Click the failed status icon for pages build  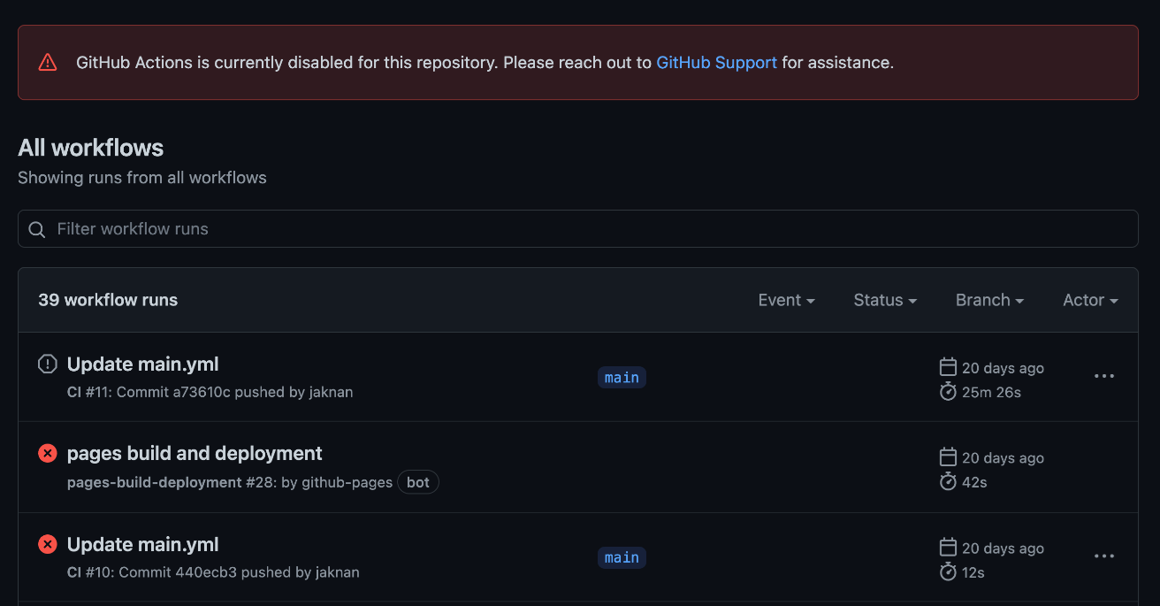[48, 454]
